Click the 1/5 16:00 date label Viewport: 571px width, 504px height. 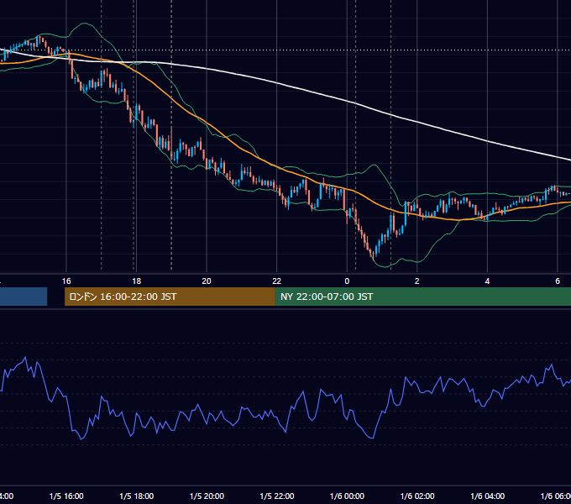pos(66,496)
